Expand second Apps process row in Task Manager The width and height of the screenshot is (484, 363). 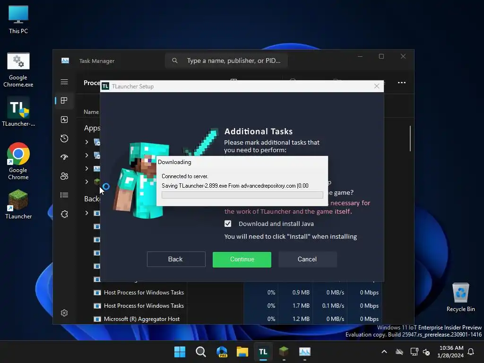[87, 155]
